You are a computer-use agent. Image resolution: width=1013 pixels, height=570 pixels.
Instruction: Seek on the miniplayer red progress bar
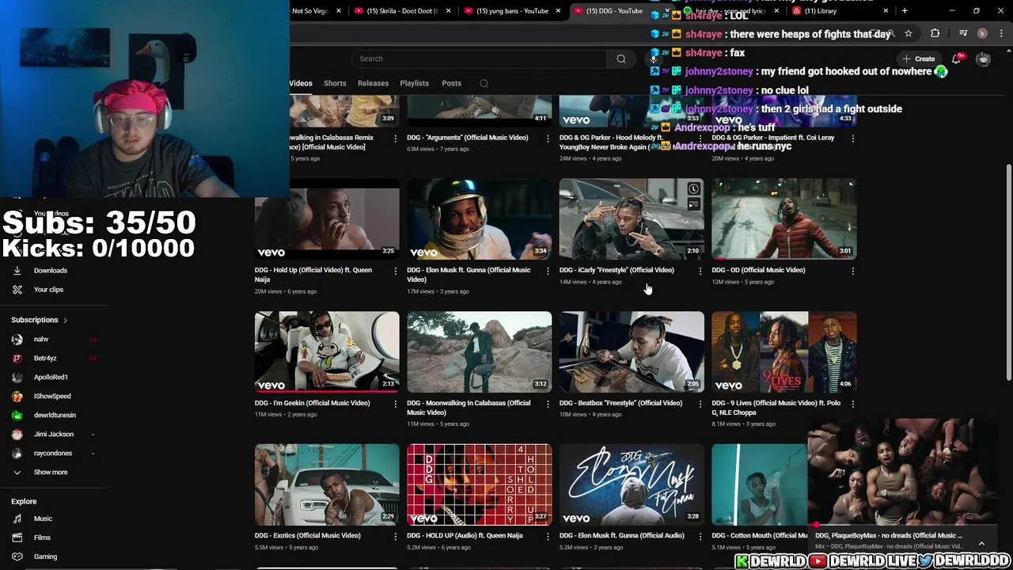[902, 526]
